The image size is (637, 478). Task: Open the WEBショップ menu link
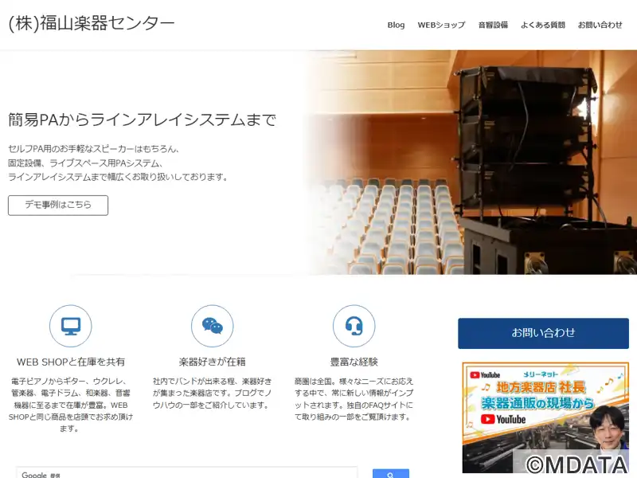click(x=441, y=25)
